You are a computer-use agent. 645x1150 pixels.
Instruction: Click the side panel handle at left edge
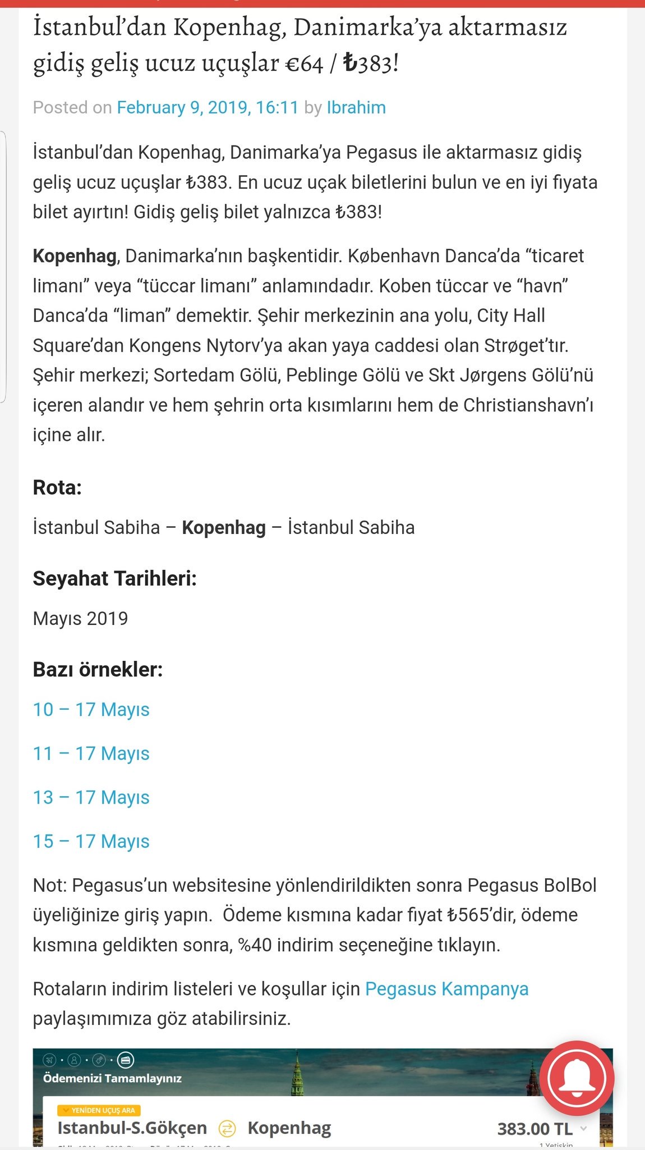[x=3, y=267]
